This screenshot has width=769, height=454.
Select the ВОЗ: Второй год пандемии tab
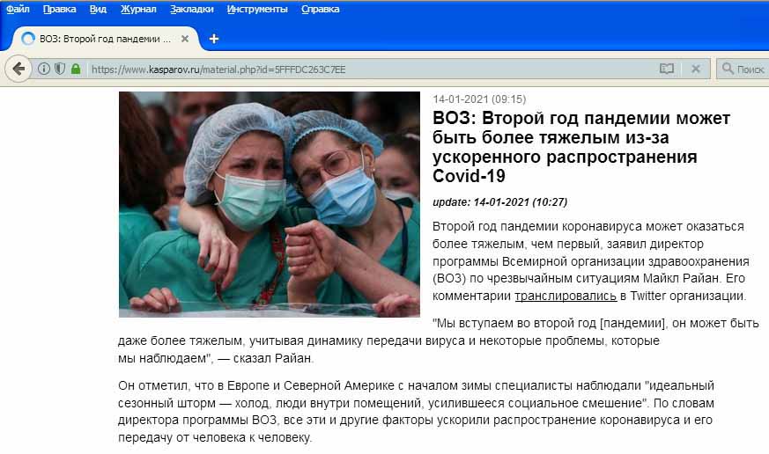pyautogui.click(x=106, y=39)
